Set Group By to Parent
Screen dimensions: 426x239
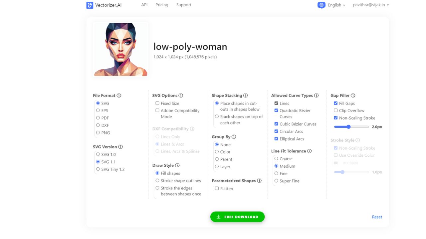[217, 159]
